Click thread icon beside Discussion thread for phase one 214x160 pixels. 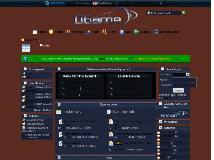111,122
